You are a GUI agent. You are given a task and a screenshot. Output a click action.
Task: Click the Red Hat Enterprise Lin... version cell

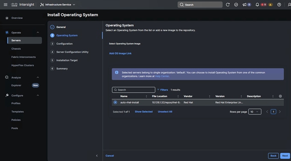229,102
